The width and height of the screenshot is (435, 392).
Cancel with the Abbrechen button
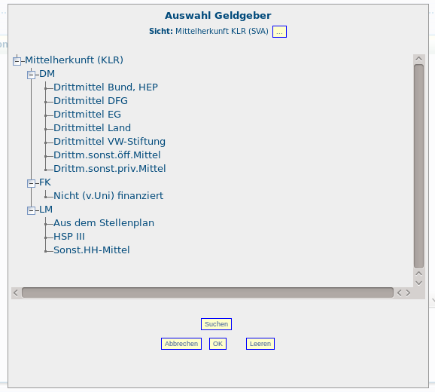181,344
